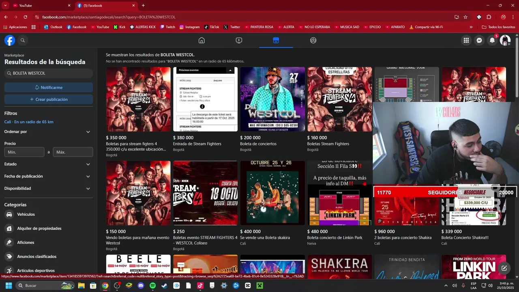Open Facebook home feed icon

(x=202, y=40)
